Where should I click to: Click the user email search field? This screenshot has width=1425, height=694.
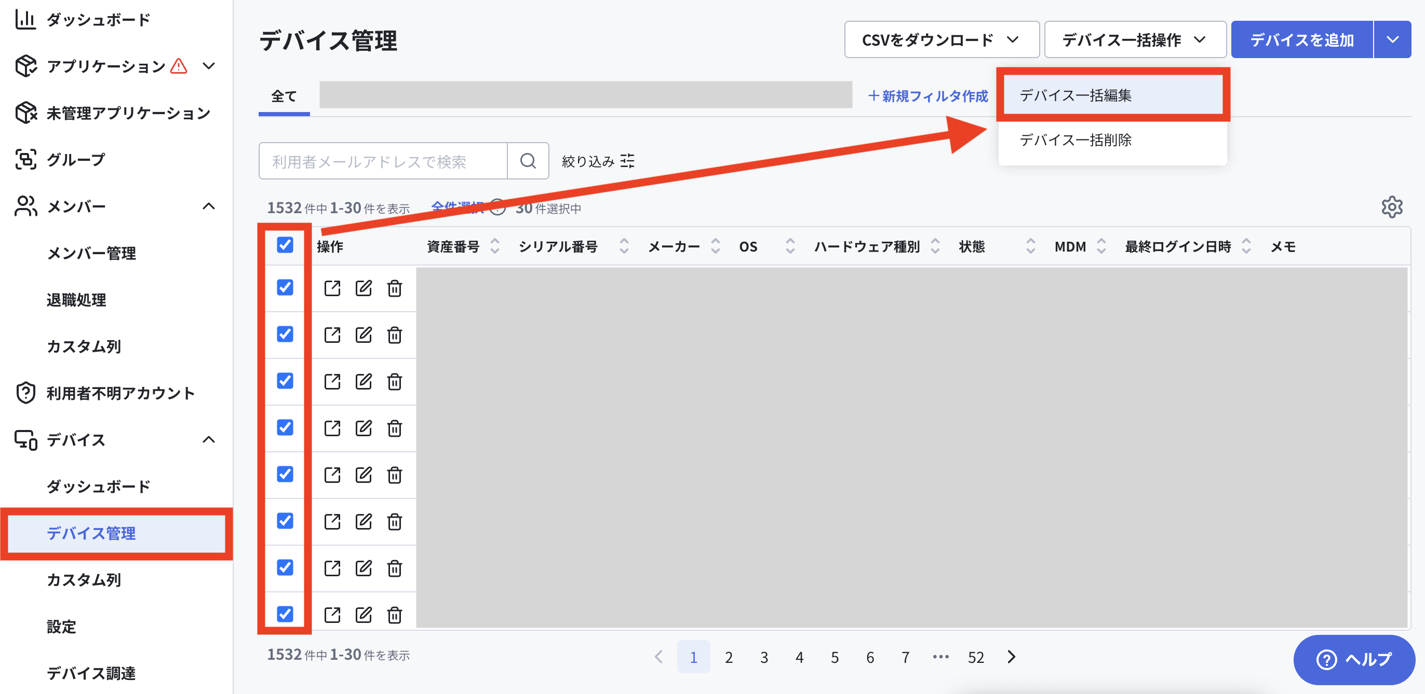(383, 161)
